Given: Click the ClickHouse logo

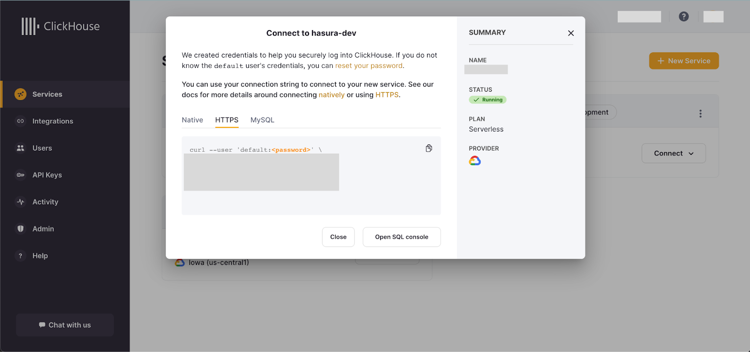Looking at the screenshot, I should click(60, 26).
